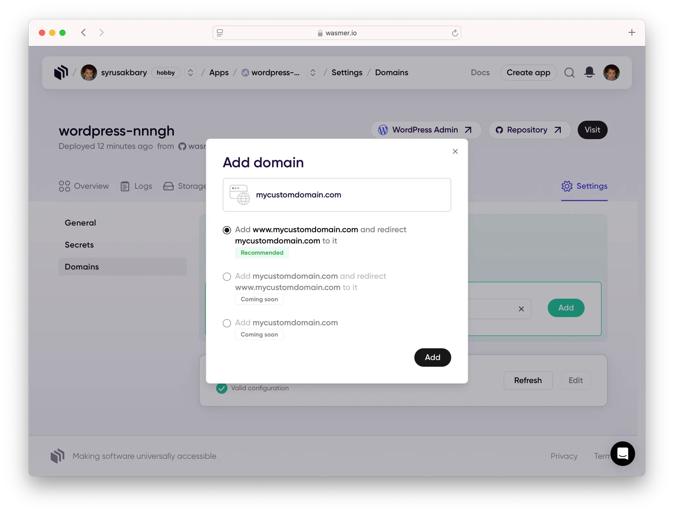The image size is (674, 514).
Task: Open the Storage drive icon
Action: (x=168, y=186)
